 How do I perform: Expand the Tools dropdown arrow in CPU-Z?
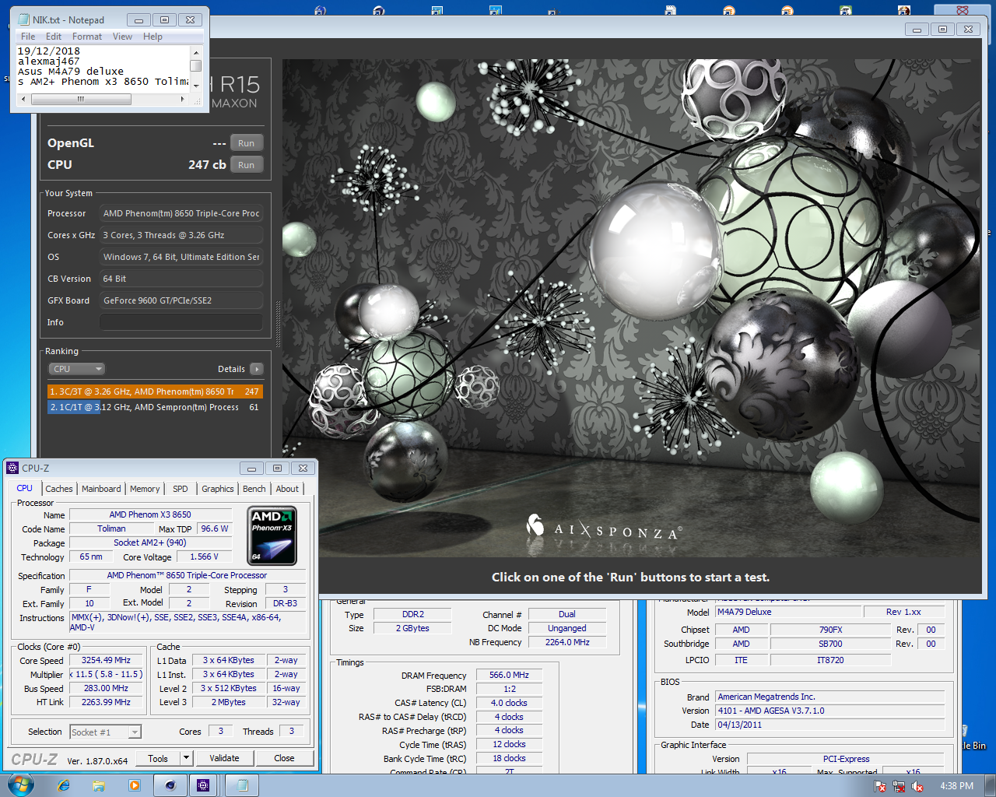tap(186, 758)
